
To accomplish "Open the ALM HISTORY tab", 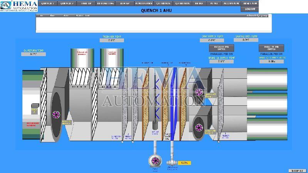I will tap(144, 3).
